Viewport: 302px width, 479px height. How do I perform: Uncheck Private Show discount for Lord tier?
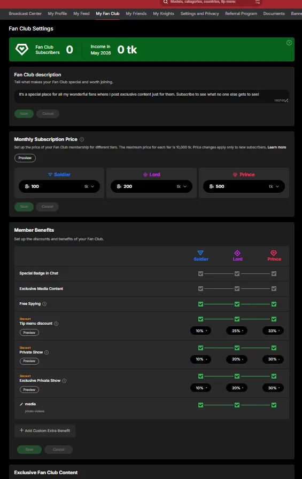(237, 348)
